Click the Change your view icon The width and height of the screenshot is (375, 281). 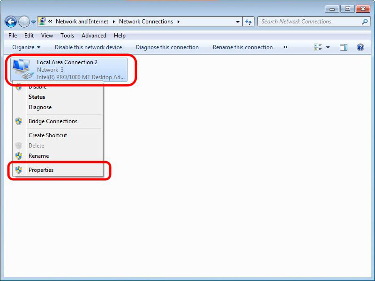click(x=318, y=47)
